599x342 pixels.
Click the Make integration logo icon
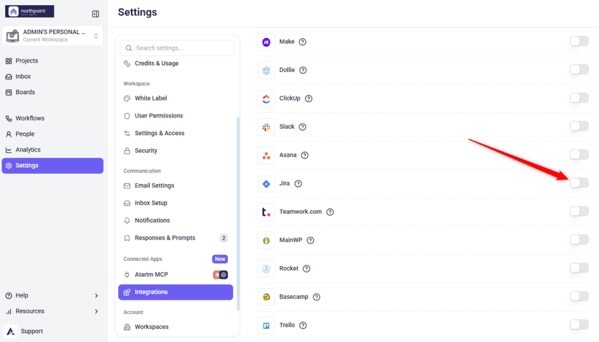tap(266, 42)
